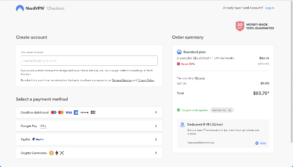The width and height of the screenshot is (293, 167).
Task: Click the Google Pay logo
Action: pos(43,126)
